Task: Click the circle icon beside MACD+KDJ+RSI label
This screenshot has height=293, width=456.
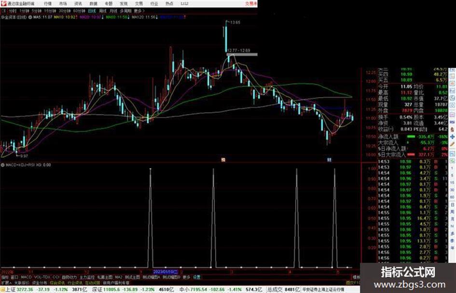Action: tap(2, 165)
